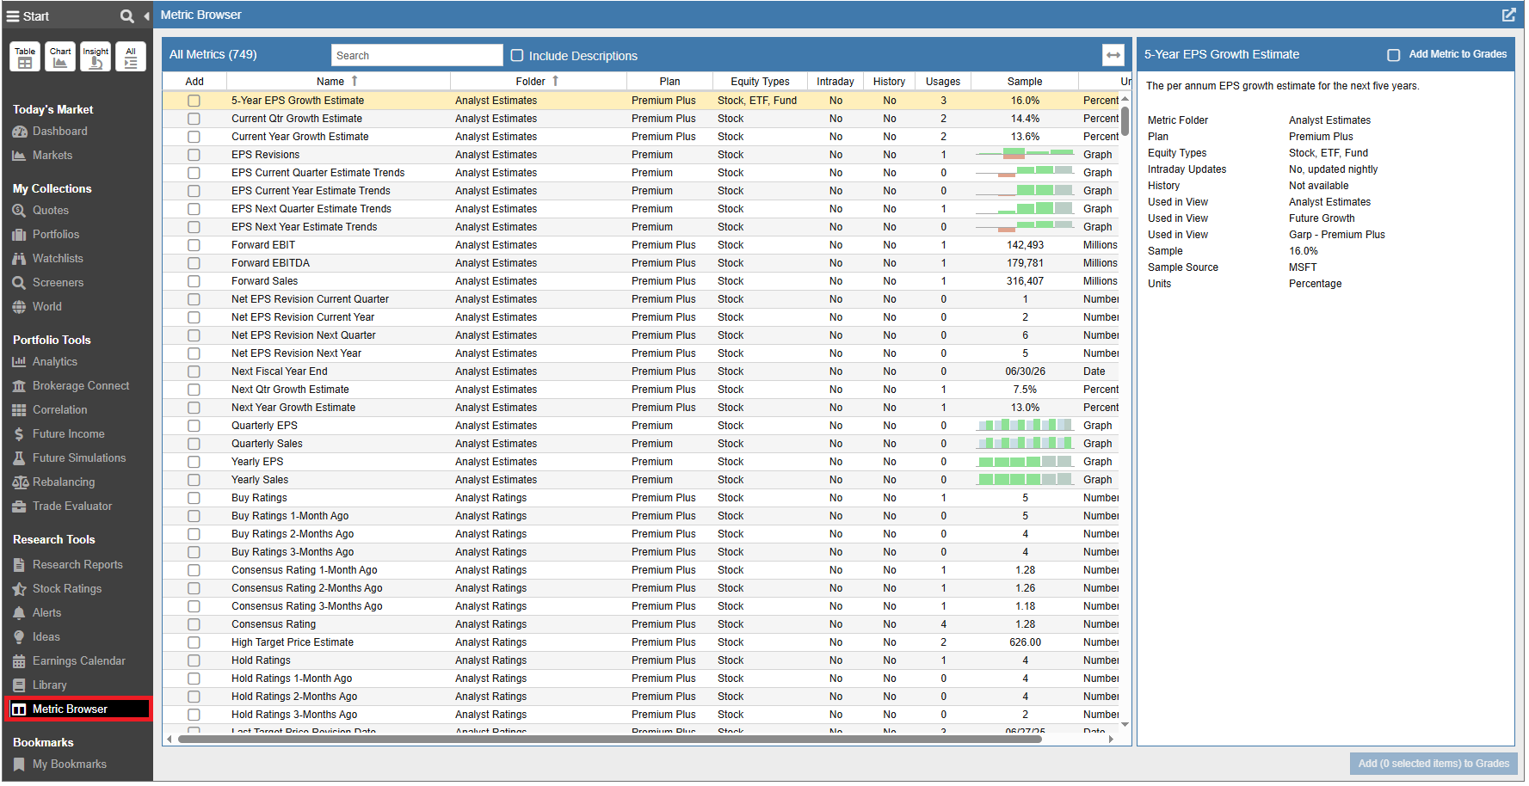Image resolution: width=1529 pixels, height=786 pixels.
Task: Open My Bookmarks
Action: tap(69, 764)
